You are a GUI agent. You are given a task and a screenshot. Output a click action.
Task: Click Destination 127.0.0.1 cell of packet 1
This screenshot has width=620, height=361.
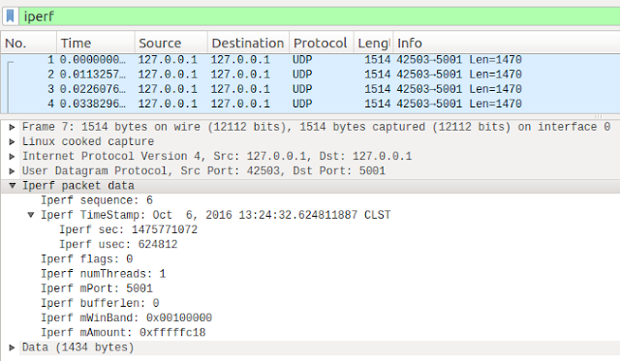pyautogui.click(x=240, y=60)
